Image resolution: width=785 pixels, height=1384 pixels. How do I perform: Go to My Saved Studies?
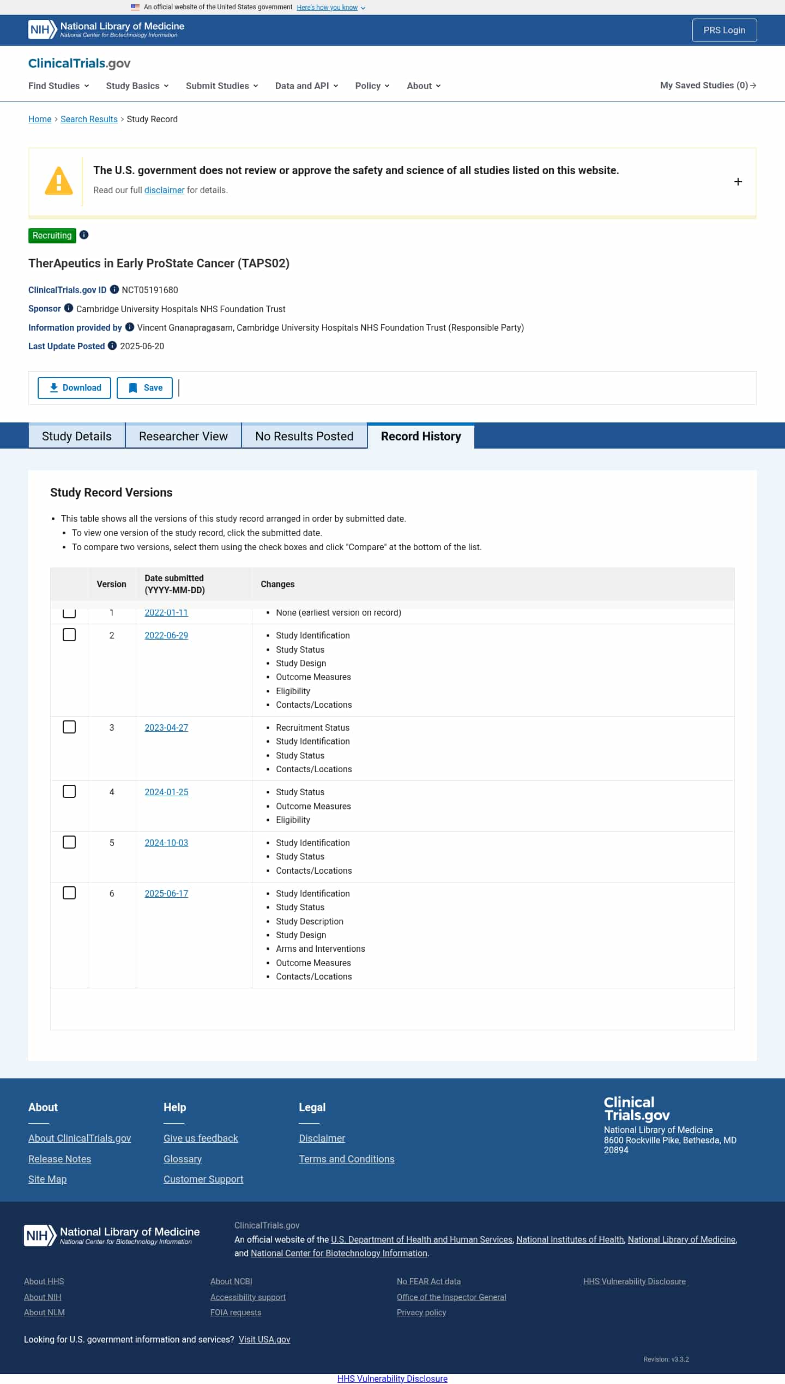click(708, 85)
